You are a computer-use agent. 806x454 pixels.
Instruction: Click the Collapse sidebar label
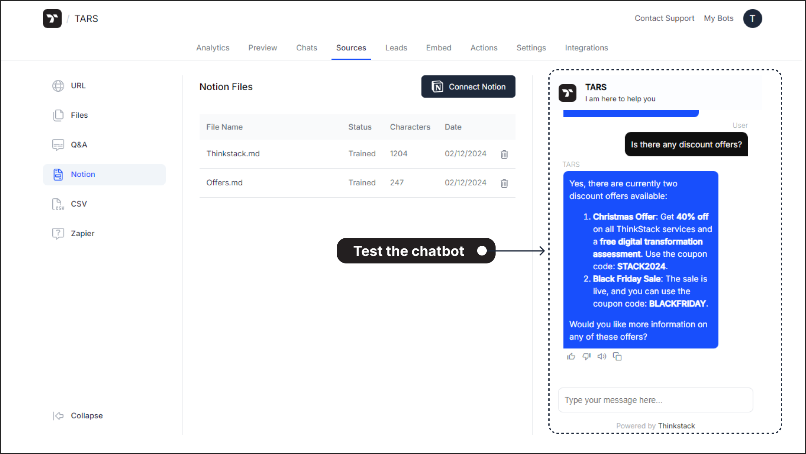click(x=87, y=416)
